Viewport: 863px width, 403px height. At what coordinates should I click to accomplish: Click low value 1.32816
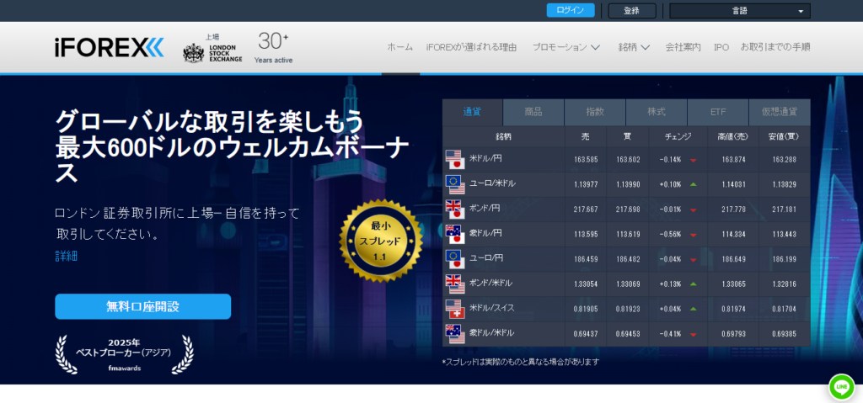[785, 285]
